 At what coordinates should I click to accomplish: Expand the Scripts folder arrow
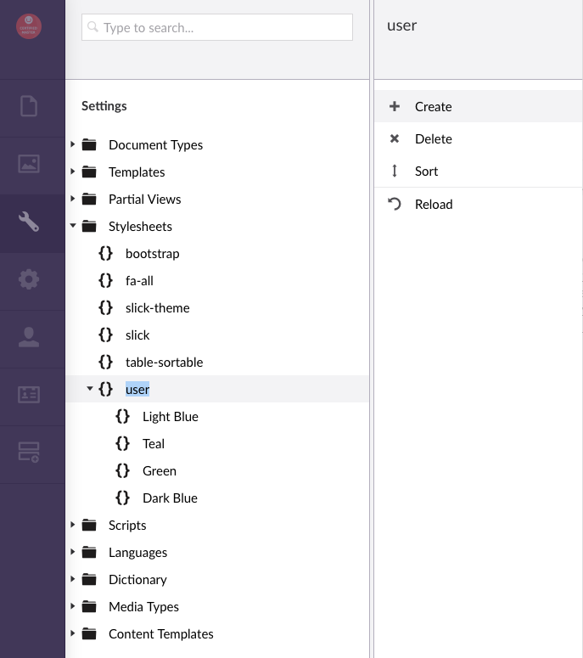click(x=73, y=525)
